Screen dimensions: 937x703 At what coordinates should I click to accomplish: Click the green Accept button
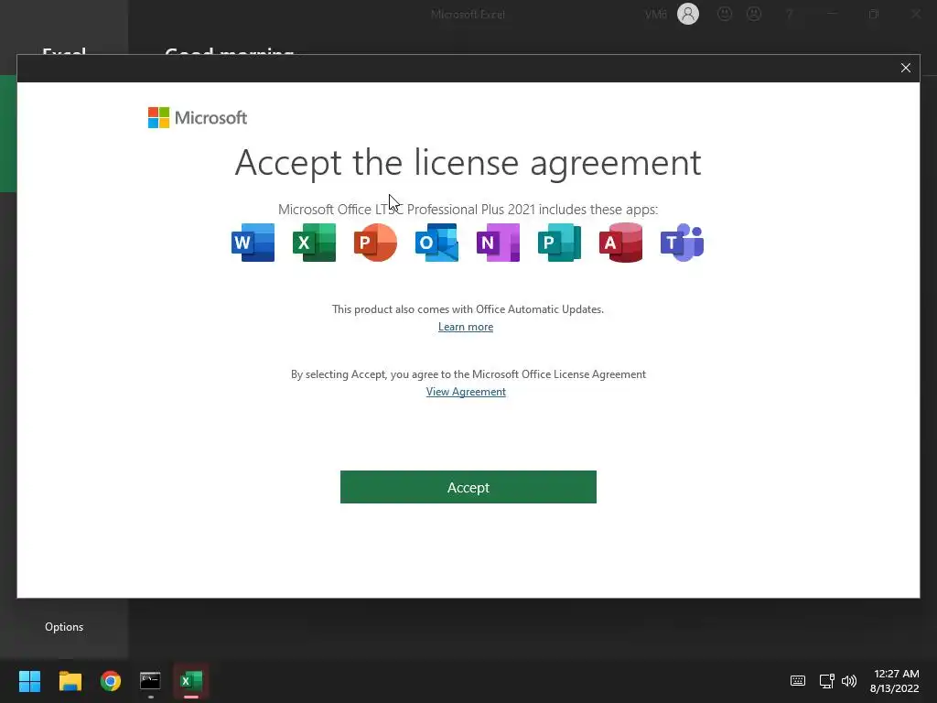click(x=468, y=487)
